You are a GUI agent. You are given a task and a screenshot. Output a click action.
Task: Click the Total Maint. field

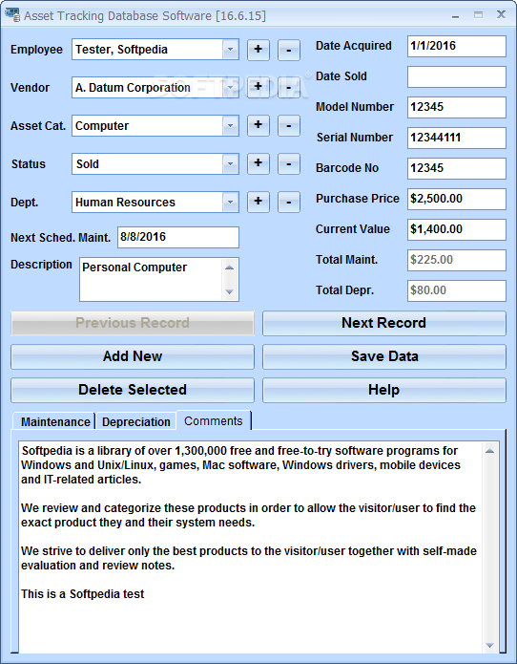tap(457, 260)
